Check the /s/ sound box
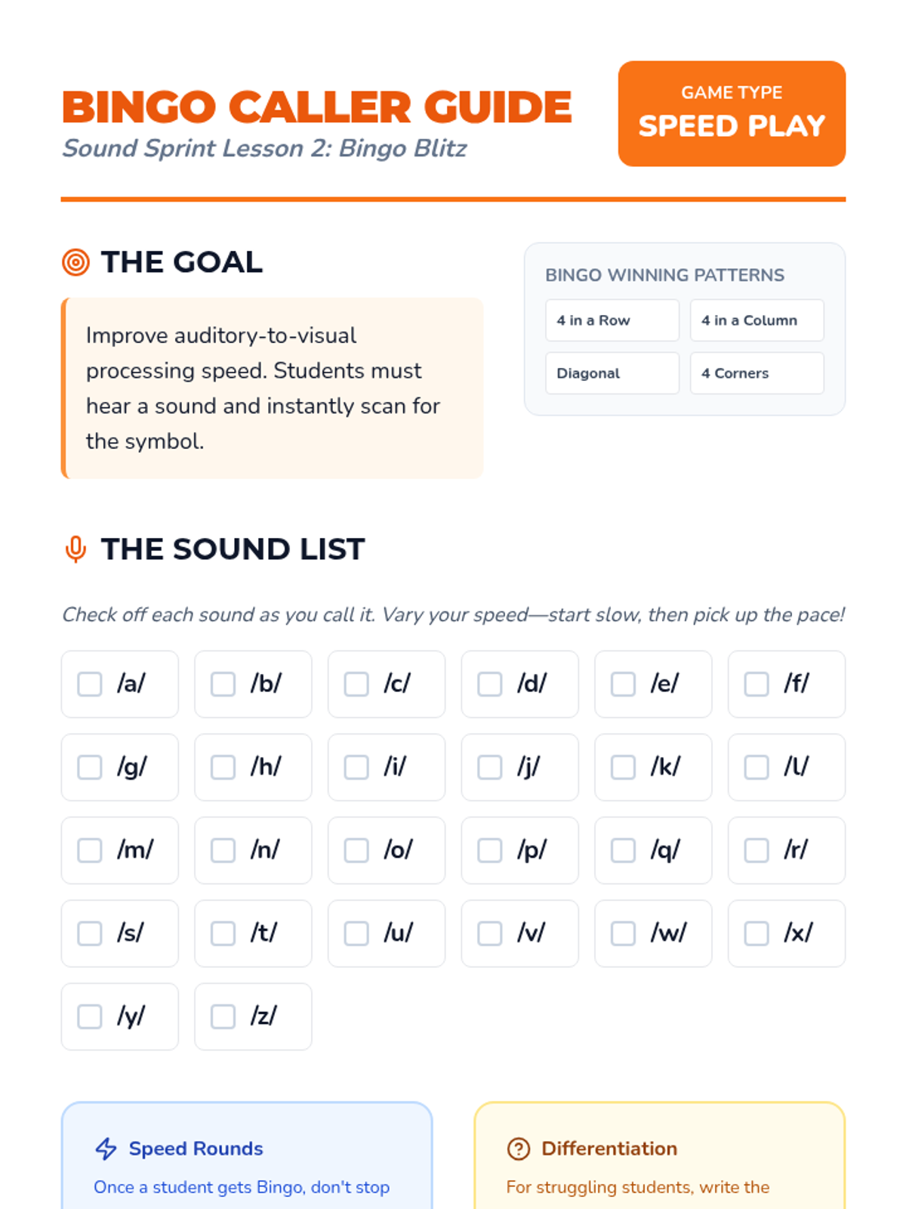Image resolution: width=906 pixels, height=1209 pixels. point(90,934)
